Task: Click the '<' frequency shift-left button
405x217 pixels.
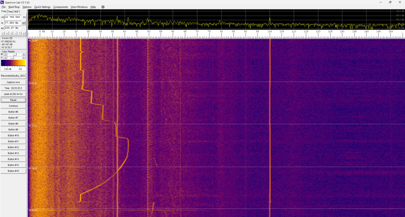Action: point(3,33)
